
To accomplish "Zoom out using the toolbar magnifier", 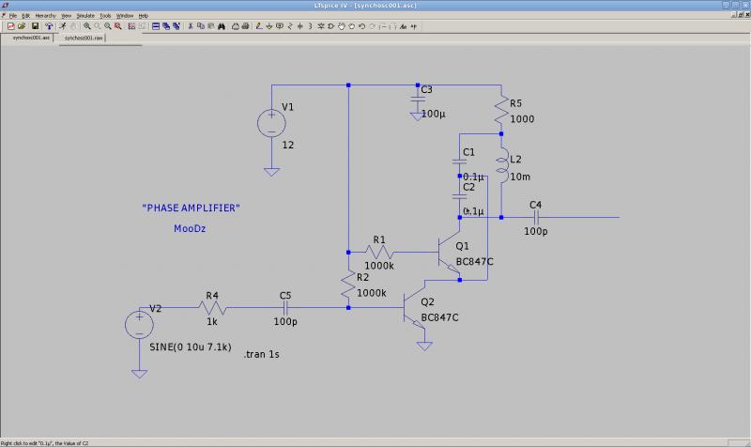I will click(x=107, y=26).
